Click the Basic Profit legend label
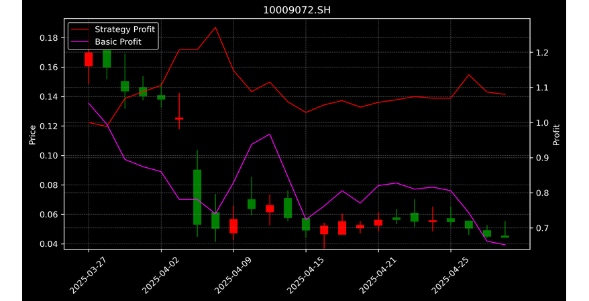Image resolution: width=589 pixels, height=301 pixels. pyautogui.click(x=118, y=41)
